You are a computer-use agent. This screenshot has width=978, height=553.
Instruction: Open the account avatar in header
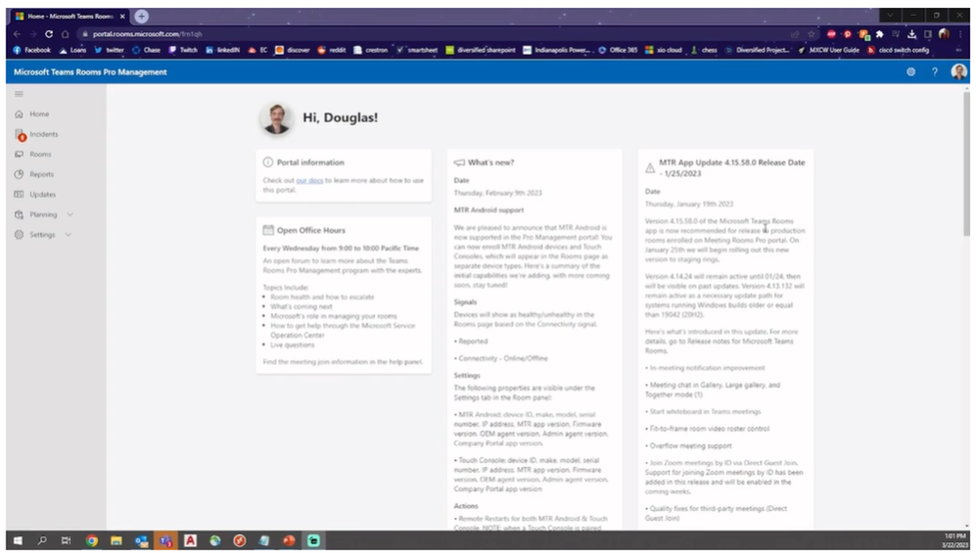pos(958,72)
